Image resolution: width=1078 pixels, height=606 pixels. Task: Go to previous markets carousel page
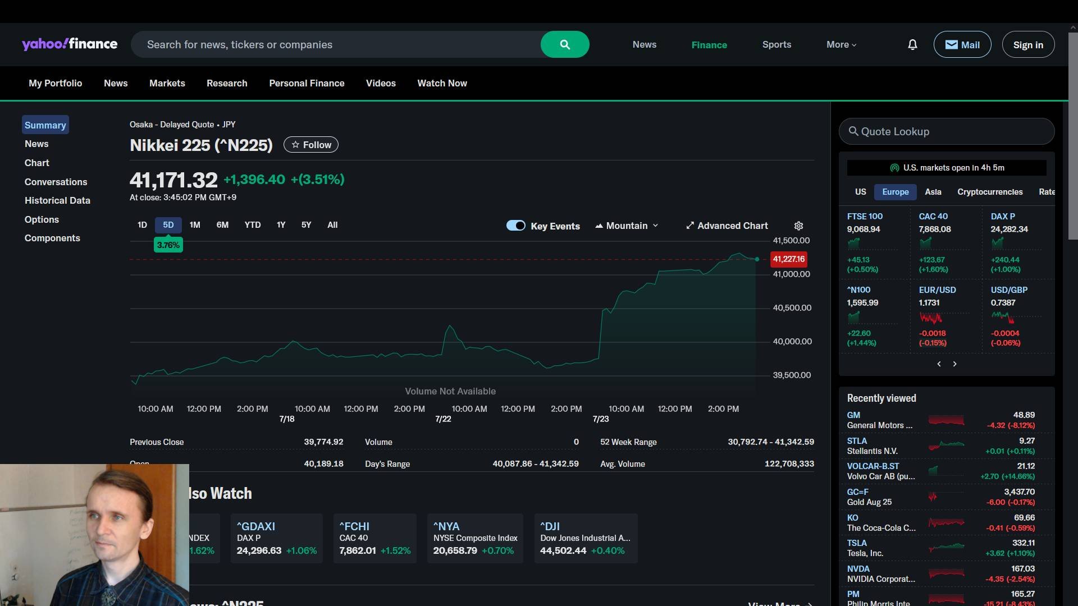939,364
